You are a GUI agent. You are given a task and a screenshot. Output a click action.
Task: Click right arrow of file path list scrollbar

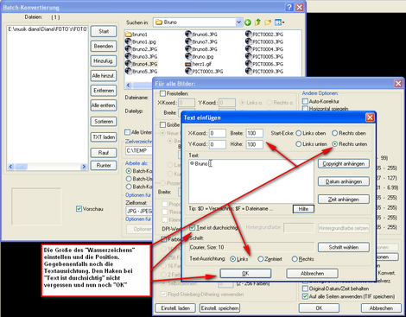84,167
